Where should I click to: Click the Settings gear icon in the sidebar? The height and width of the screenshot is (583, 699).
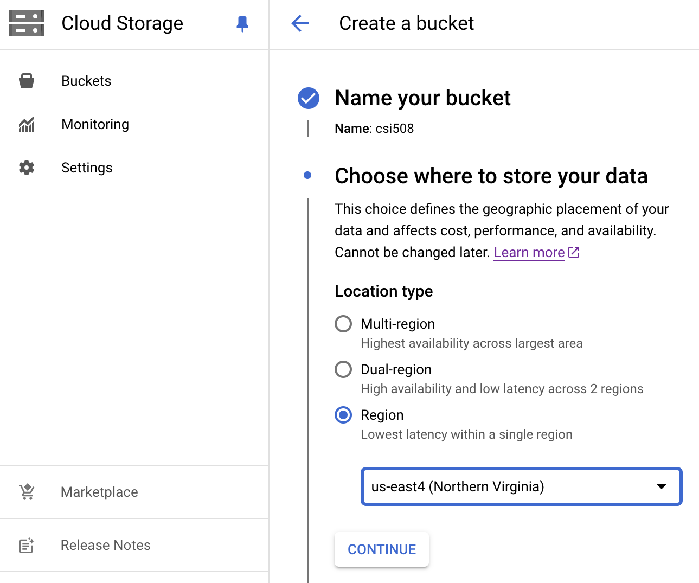27,168
